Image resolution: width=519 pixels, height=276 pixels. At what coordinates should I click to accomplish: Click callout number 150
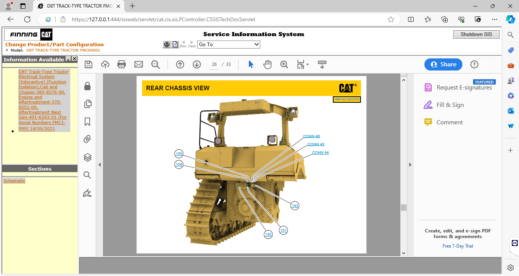[268, 235]
